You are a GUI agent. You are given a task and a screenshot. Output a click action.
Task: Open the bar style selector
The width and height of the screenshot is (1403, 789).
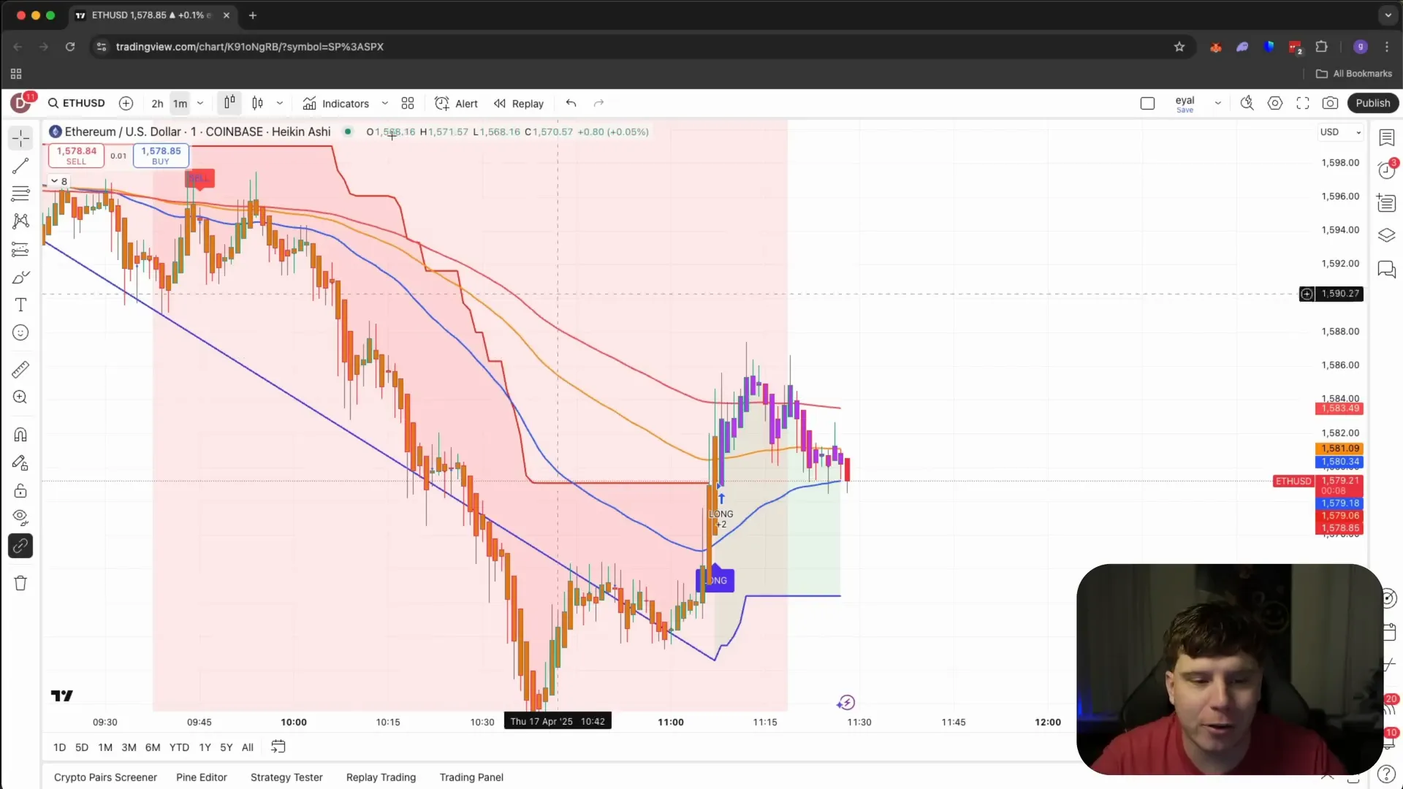pyautogui.click(x=229, y=103)
